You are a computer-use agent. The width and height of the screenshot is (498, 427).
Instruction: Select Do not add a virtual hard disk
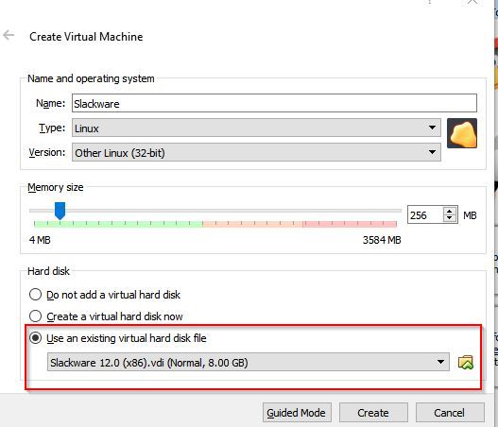105,295
